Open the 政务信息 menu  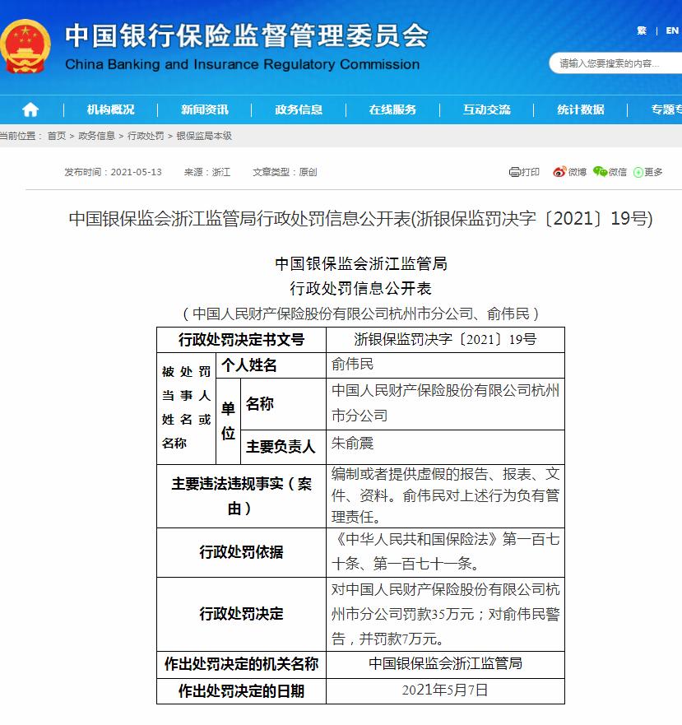(299, 109)
